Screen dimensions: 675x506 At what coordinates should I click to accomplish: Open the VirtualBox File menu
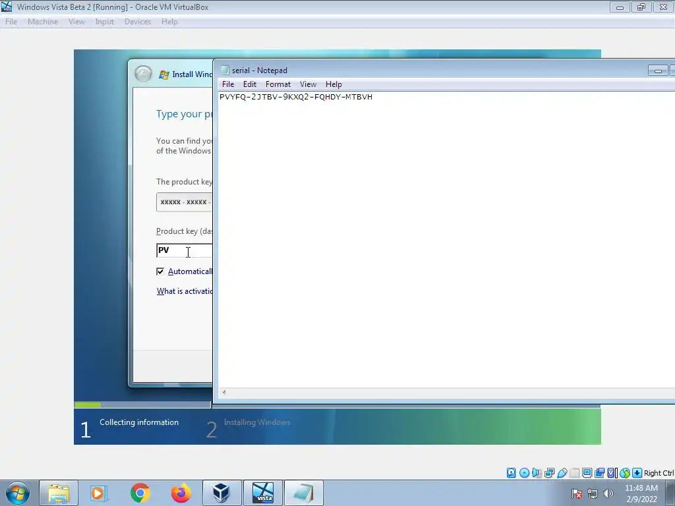(11, 22)
